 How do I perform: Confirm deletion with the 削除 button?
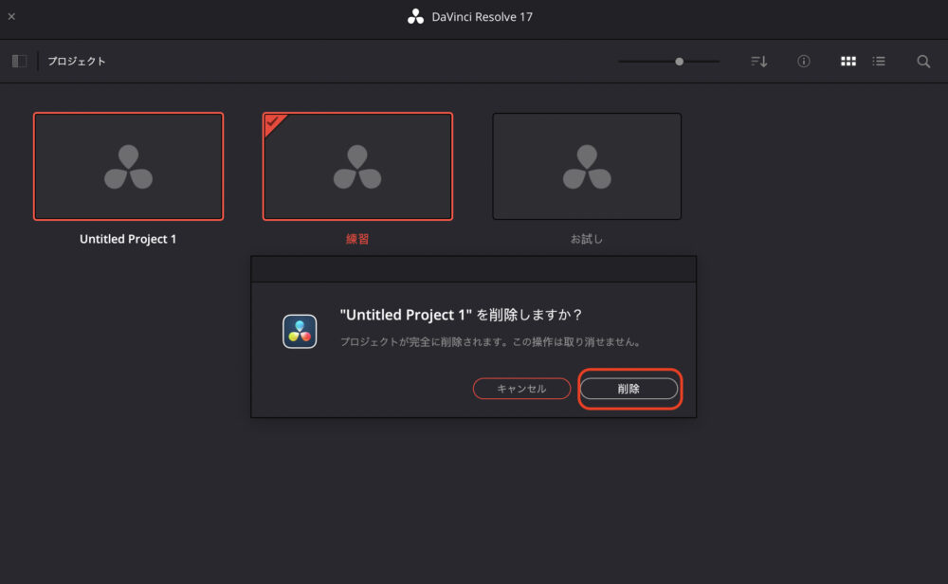pyautogui.click(x=629, y=389)
